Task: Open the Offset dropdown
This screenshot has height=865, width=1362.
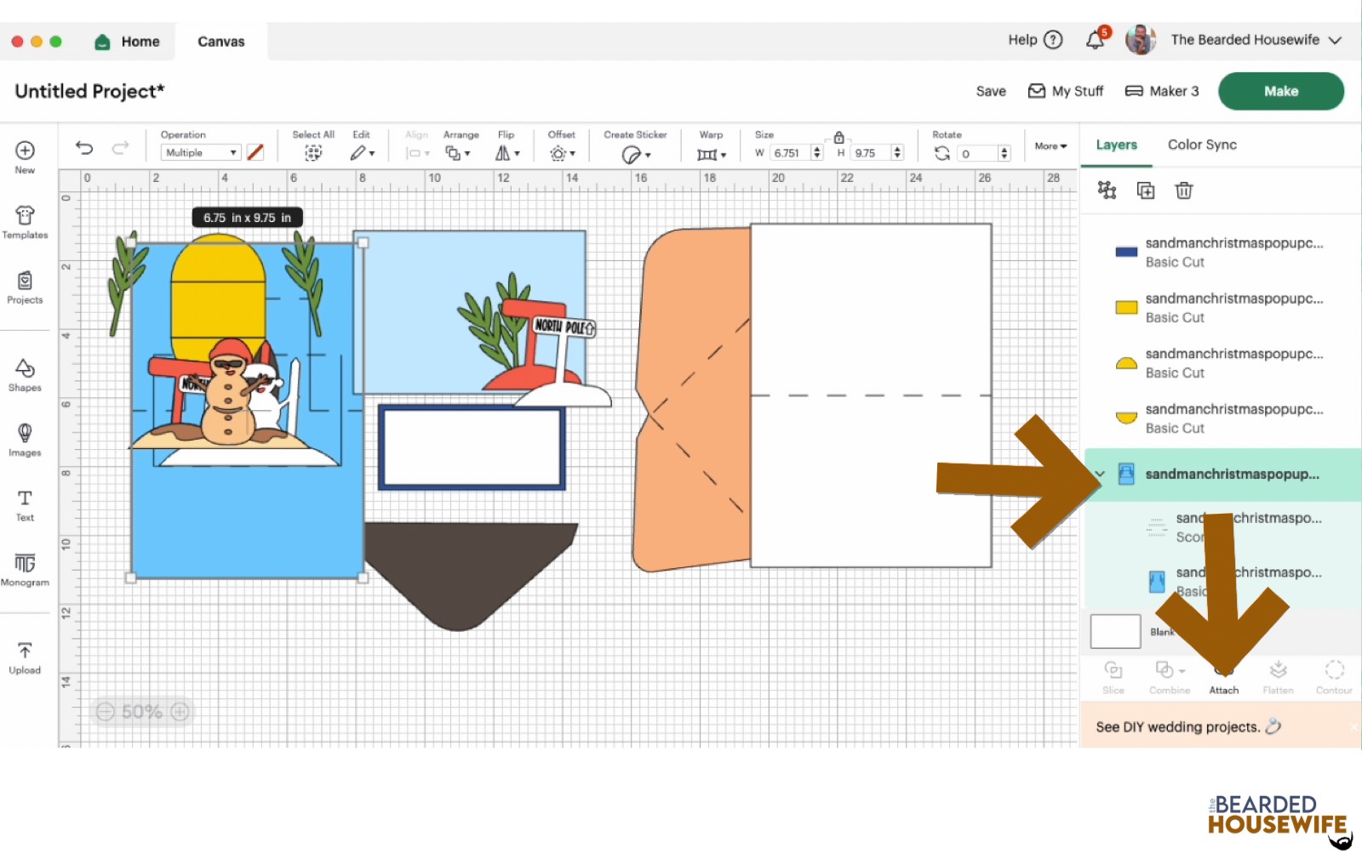Action: point(562,154)
